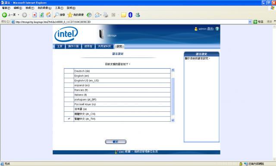276x166 pixels.
Task: Go to Home page icon
Action: (48, 15)
